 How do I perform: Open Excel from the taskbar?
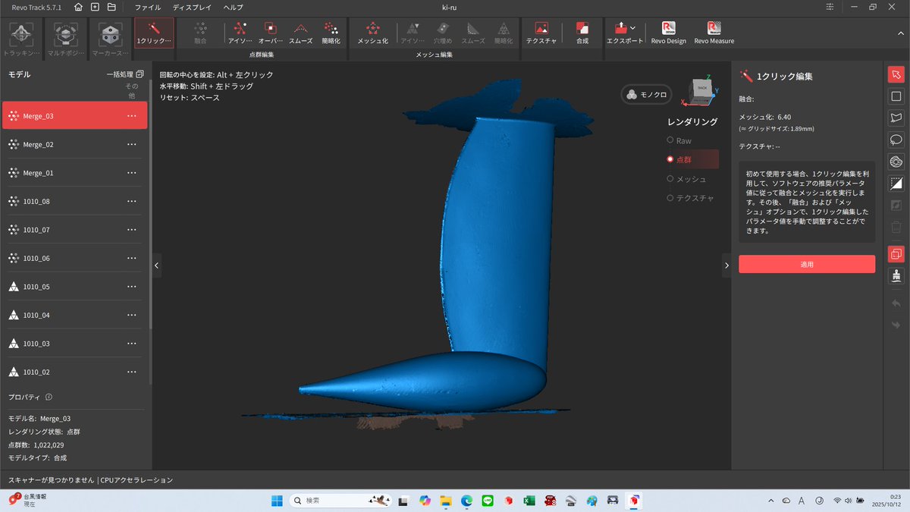530,501
